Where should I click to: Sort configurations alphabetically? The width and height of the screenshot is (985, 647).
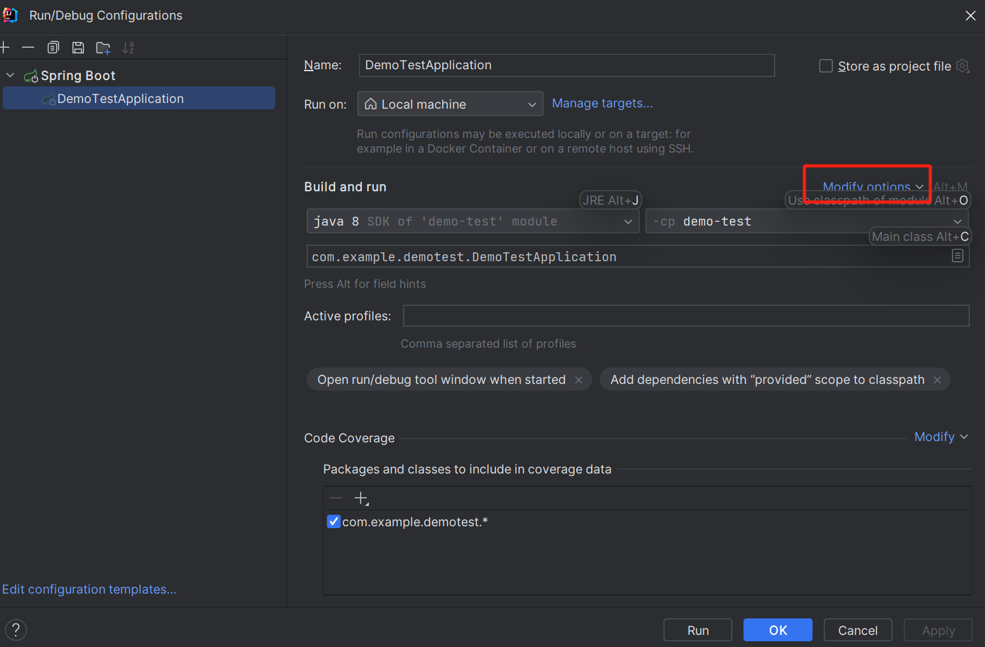(128, 48)
